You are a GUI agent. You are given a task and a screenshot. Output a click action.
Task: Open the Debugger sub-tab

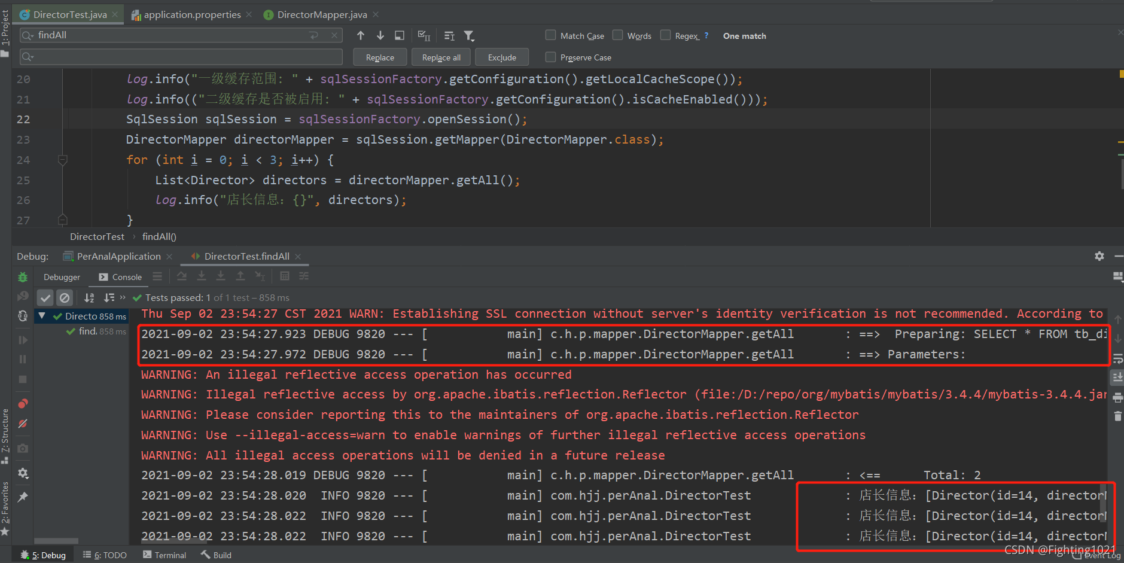coord(62,277)
